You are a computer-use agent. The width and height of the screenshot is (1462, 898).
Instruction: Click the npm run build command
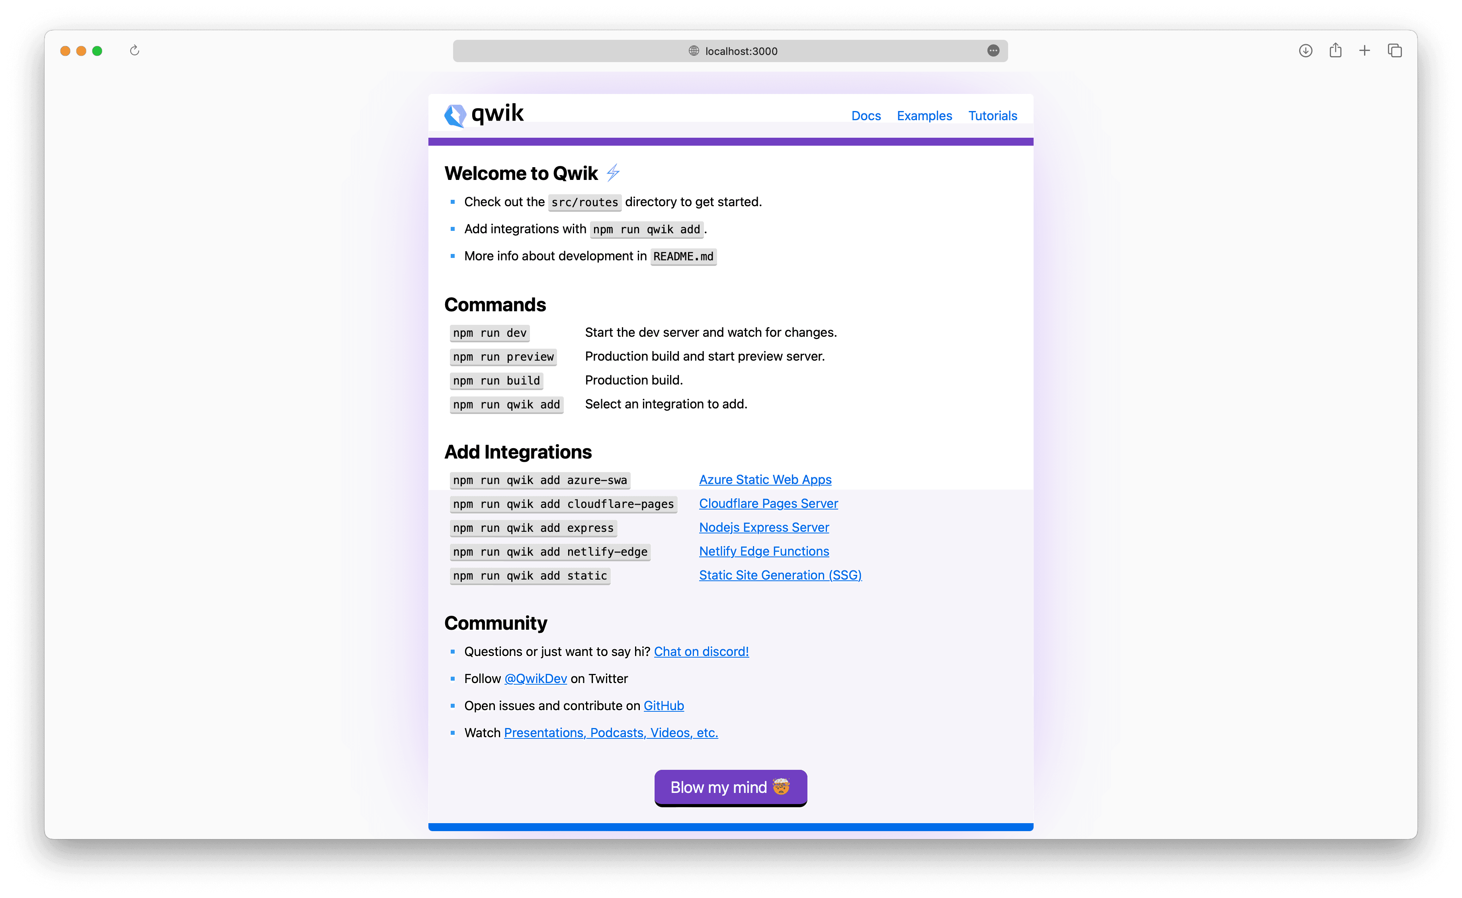coord(496,381)
